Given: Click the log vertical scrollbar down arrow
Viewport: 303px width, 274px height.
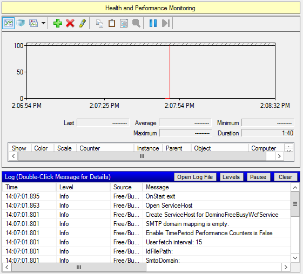Looking at the screenshot, I should click(x=295, y=258).
